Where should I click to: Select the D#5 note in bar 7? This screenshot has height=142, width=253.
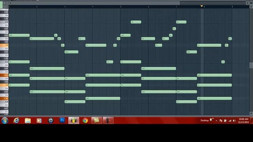point(192,52)
